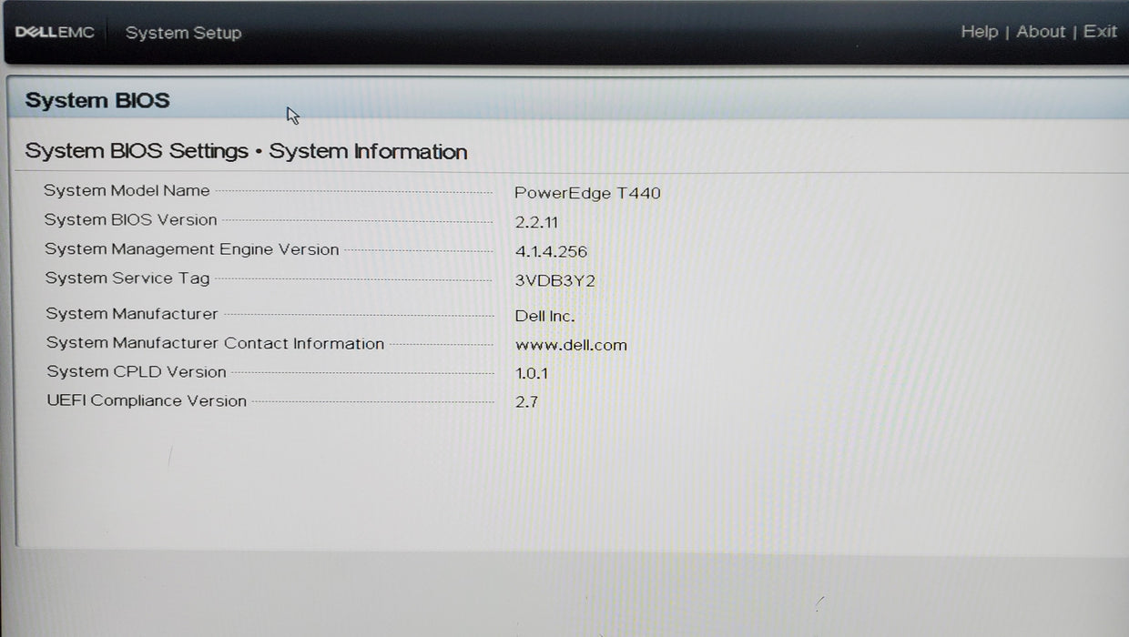The image size is (1129, 637).
Task: Select the PowerEdge T440 value
Action: click(587, 193)
